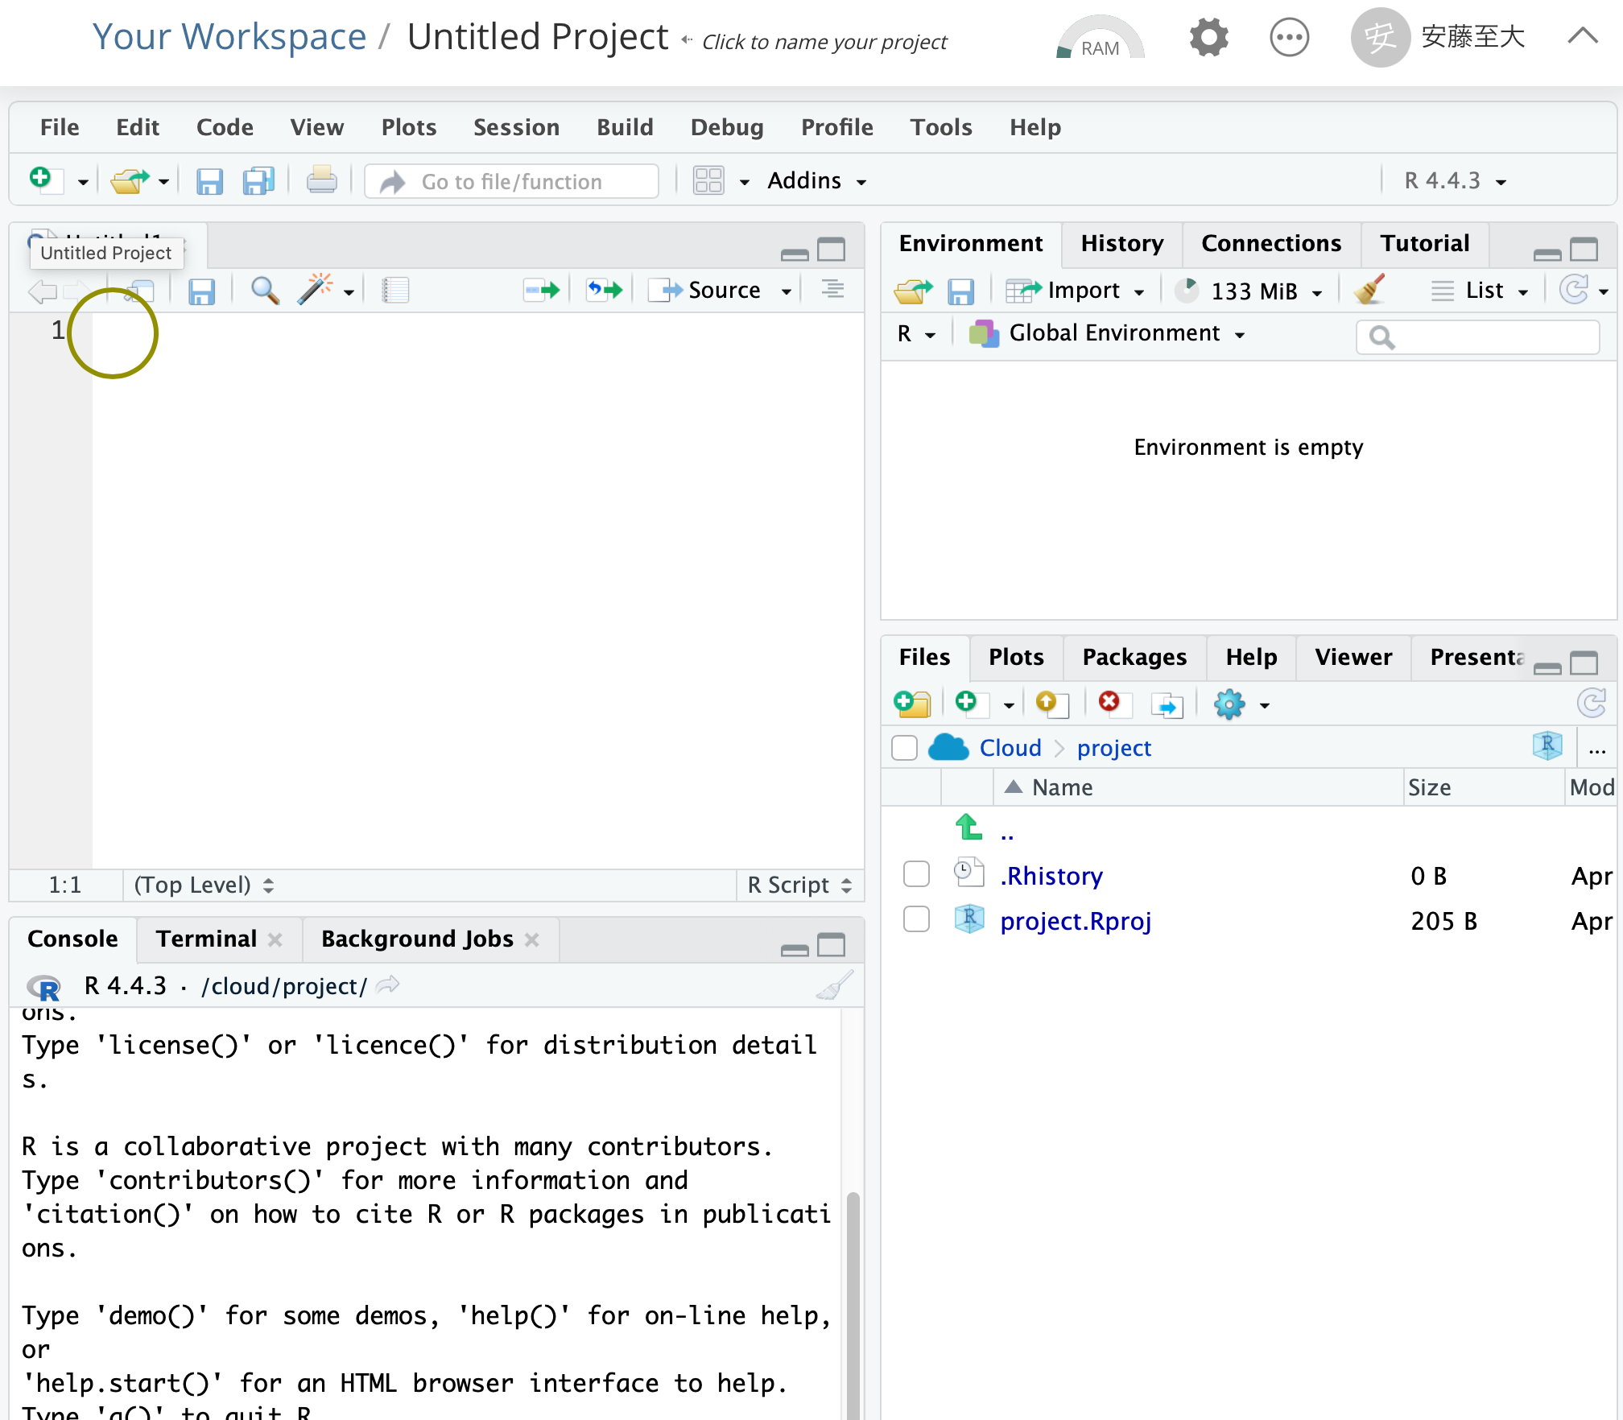This screenshot has width=1623, height=1420.
Task: Click the workspace panes layout grid icon
Action: (708, 180)
